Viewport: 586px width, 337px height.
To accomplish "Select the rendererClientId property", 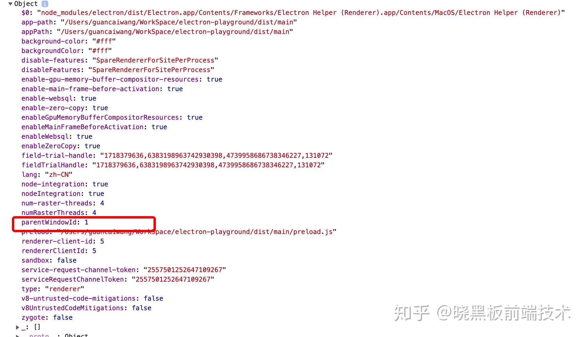I will point(59,251).
